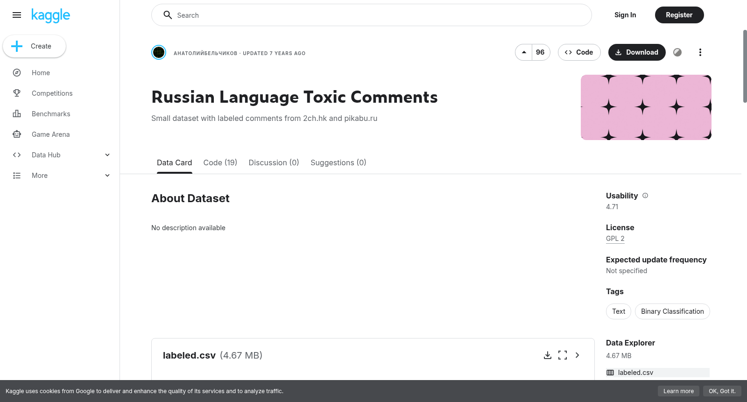Click the pink starred dataset cover image
The image size is (747, 402).
(x=646, y=107)
